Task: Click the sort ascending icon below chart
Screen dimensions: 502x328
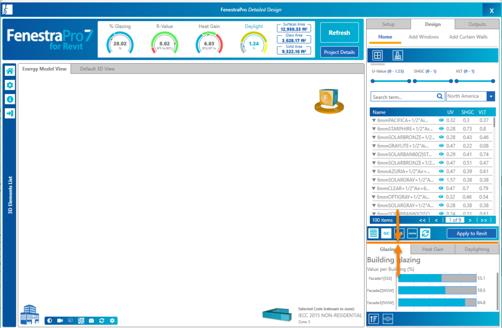Action: 374,319
